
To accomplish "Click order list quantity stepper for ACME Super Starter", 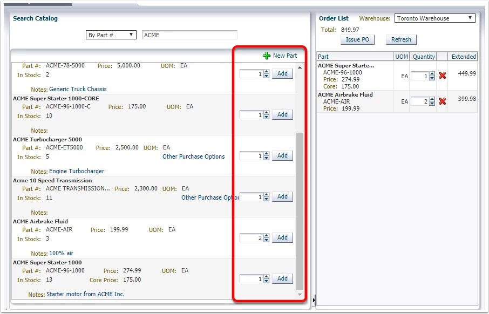I will click(x=432, y=76).
